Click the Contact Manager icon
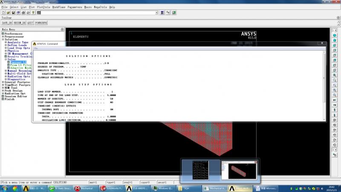Viewport: 341px width, 192px height. click(174, 13)
